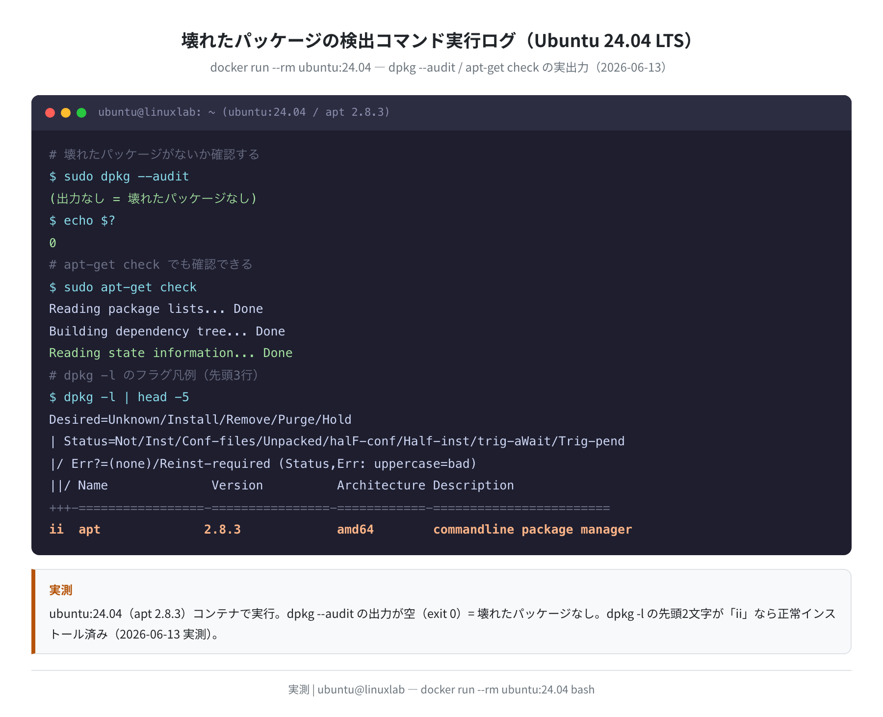
Task: Click the 'Name' column header in dpkg output
Action: coord(93,486)
